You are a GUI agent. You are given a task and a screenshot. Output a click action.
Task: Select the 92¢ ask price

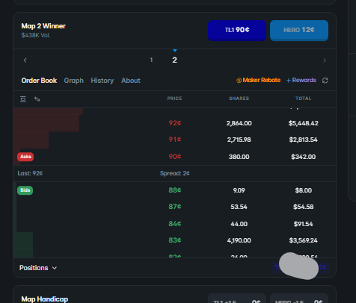(175, 123)
